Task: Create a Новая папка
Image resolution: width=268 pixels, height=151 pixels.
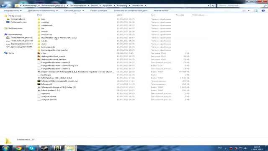Action: pos(161,10)
